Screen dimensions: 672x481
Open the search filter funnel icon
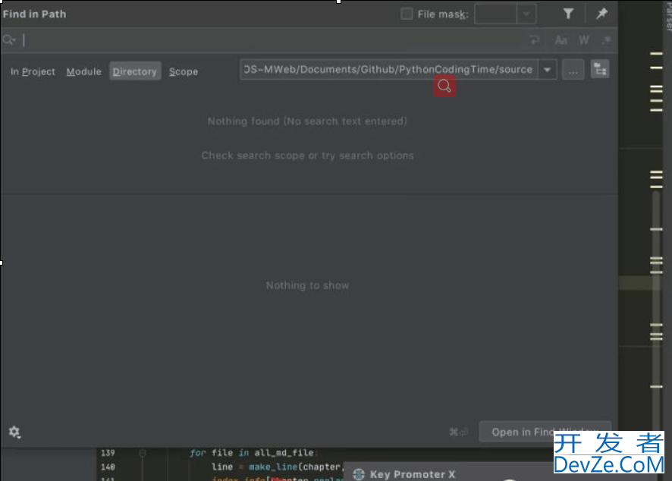[568, 14]
